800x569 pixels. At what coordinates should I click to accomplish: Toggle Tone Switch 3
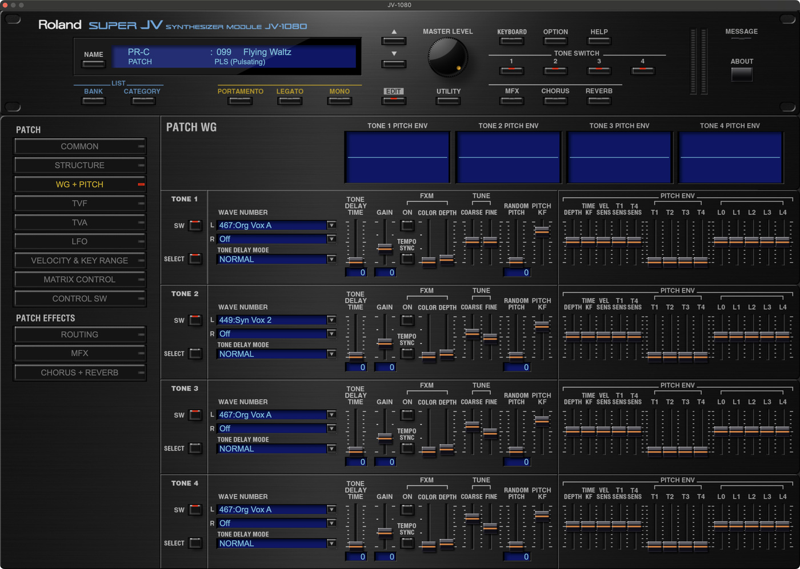pyautogui.click(x=599, y=71)
